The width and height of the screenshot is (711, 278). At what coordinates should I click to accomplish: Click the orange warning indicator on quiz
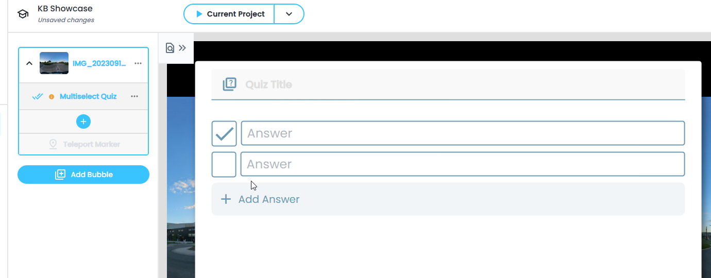[52, 97]
